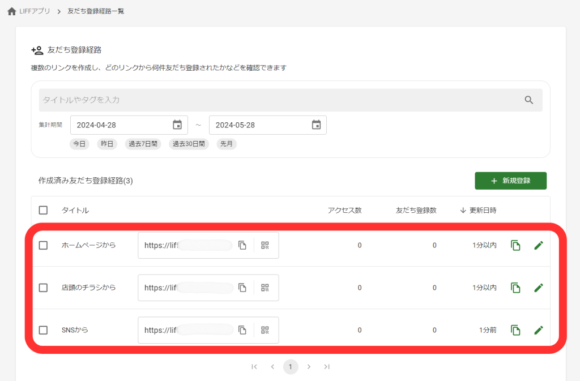Click the edit pencil icon for SNSから

click(x=539, y=329)
